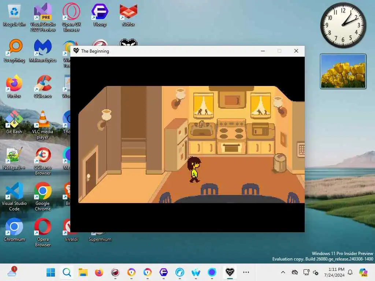Open the Windows Start menu
375x281 pixels.
point(51,272)
